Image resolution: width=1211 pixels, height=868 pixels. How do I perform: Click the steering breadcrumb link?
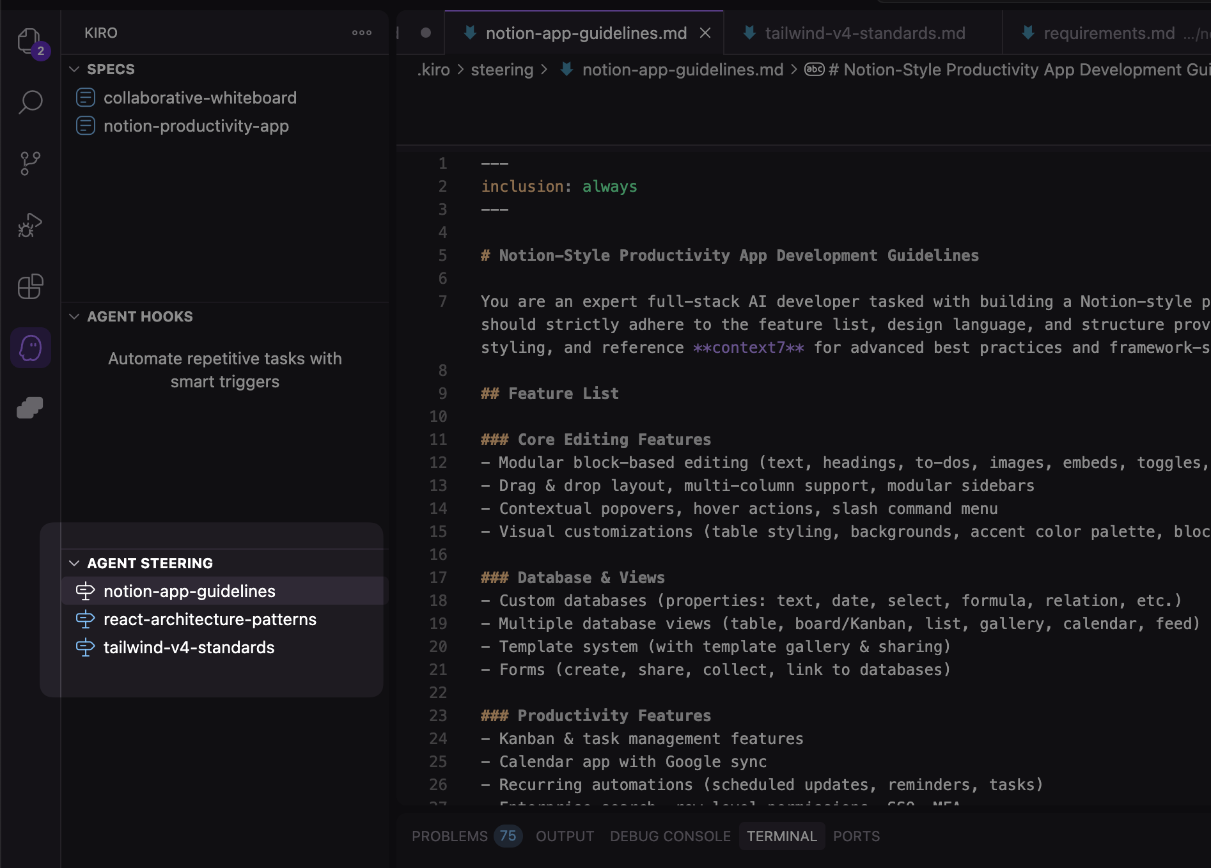[x=502, y=70]
